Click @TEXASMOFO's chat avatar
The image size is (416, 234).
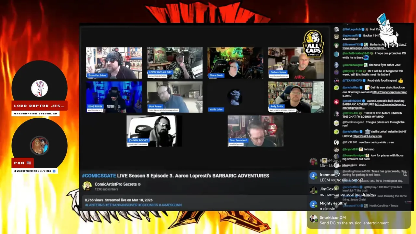point(336,81)
